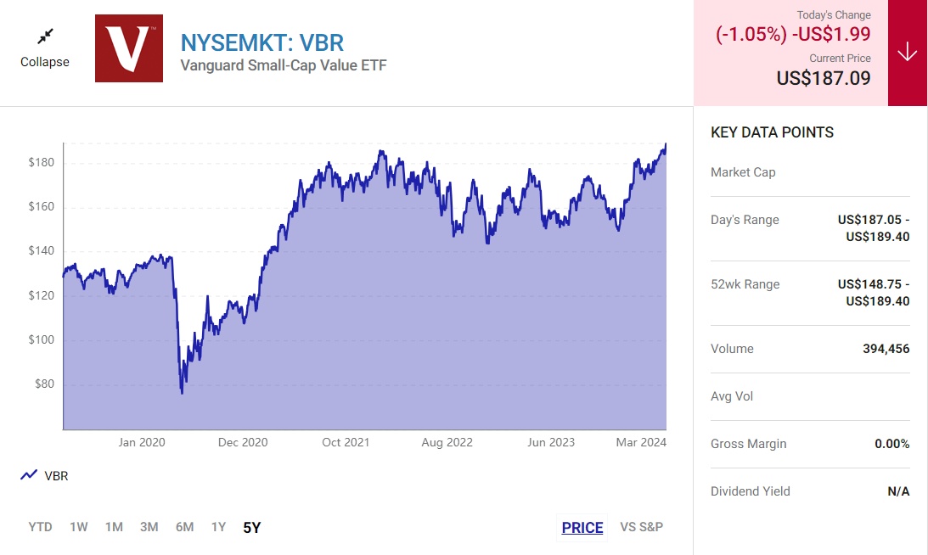The height and width of the screenshot is (555, 928).
Task: Click the Vanguard Small-Cap Value ETF name
Action: point(284,65)
